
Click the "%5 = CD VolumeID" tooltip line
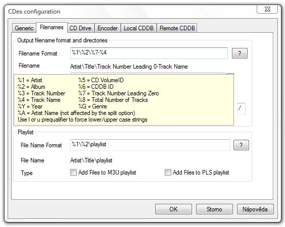pyautogui.click(x=101, y=80)
